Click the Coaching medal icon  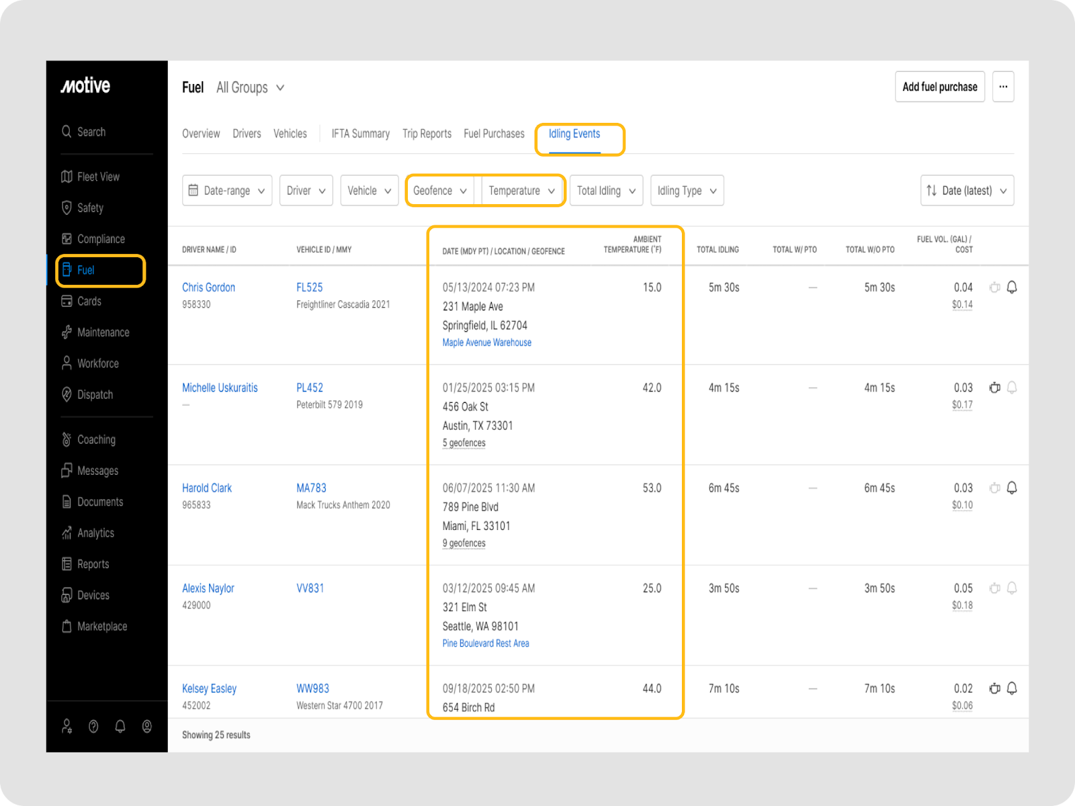pos(67,439)
